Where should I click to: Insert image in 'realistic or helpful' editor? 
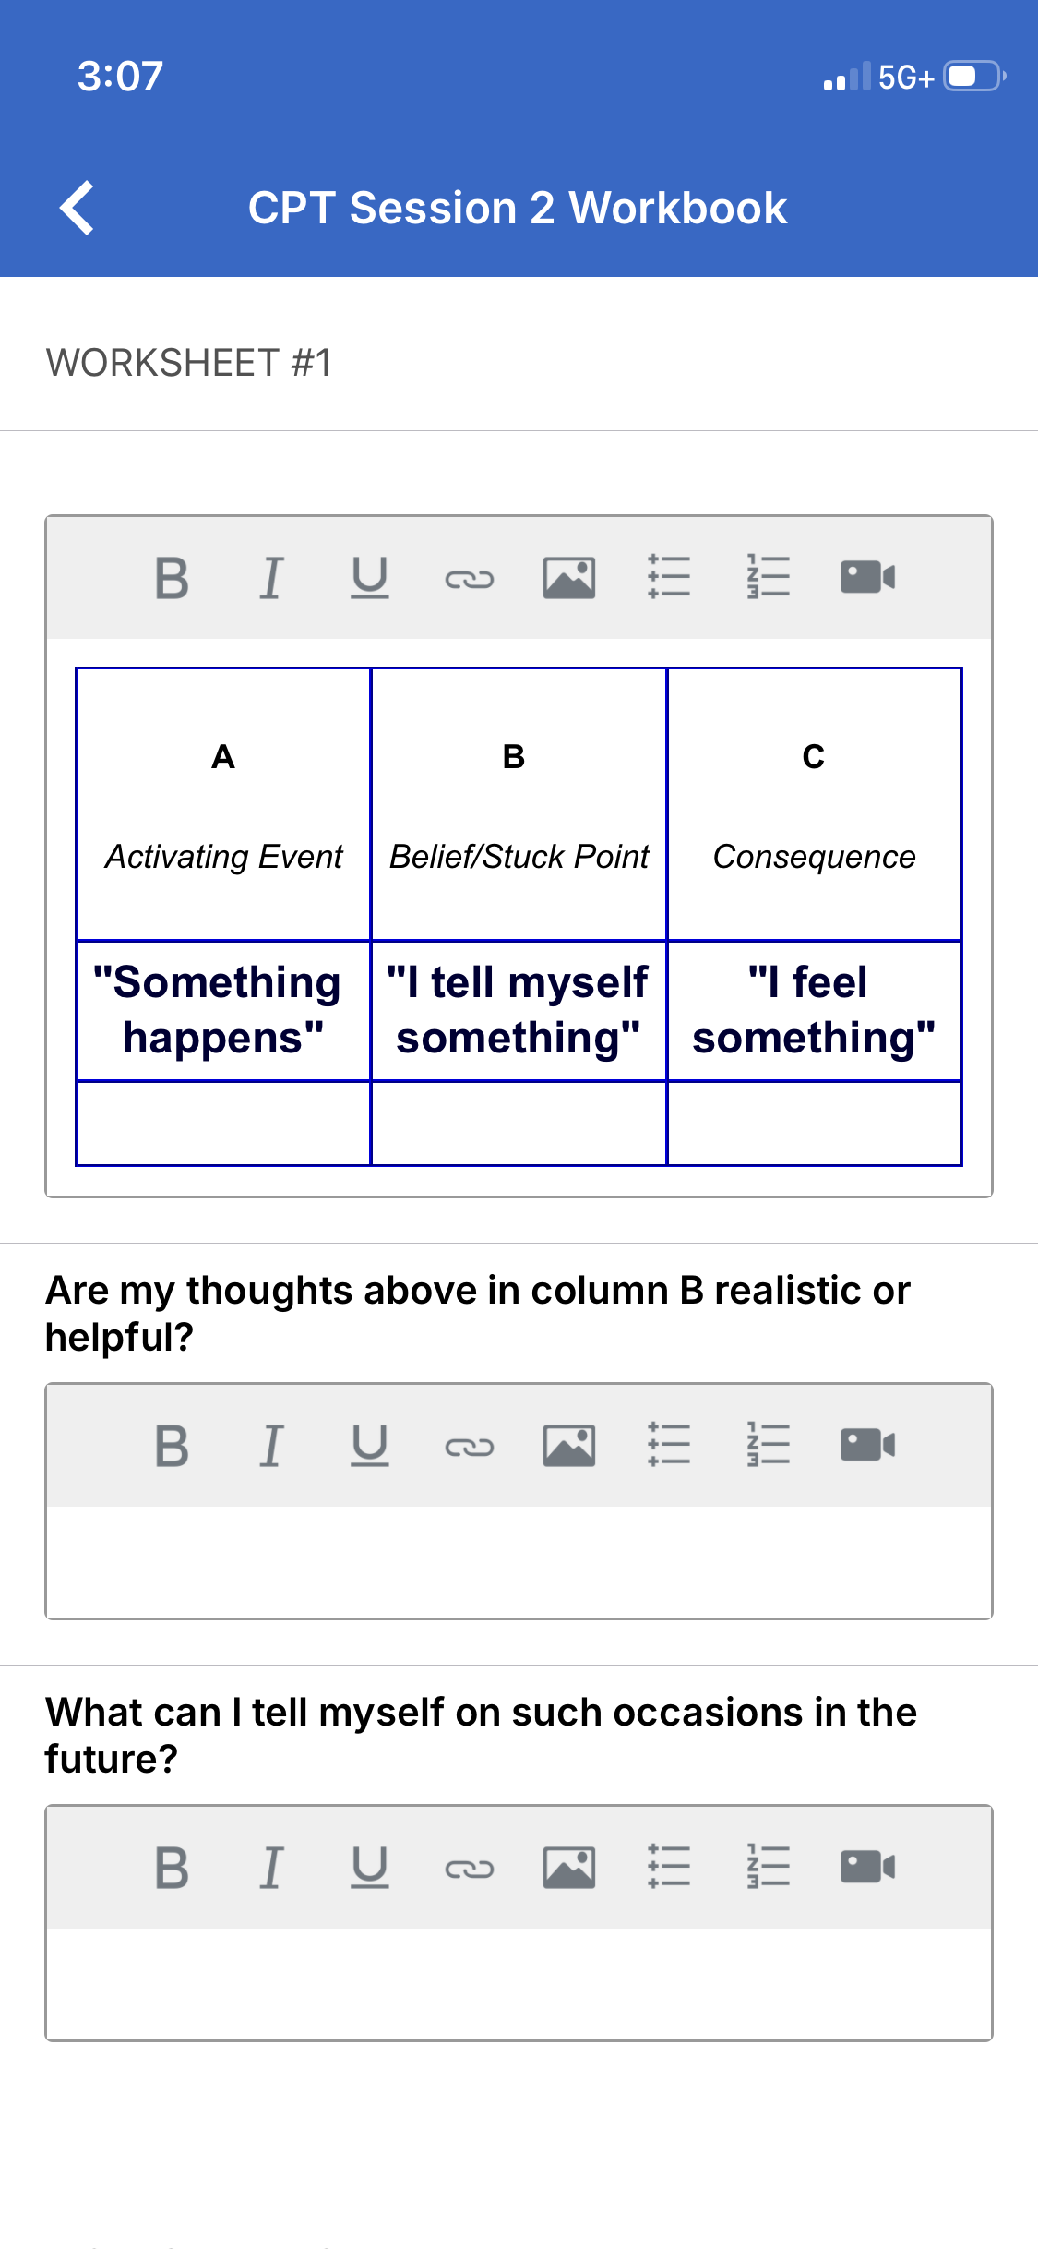tap(569, 1446)
